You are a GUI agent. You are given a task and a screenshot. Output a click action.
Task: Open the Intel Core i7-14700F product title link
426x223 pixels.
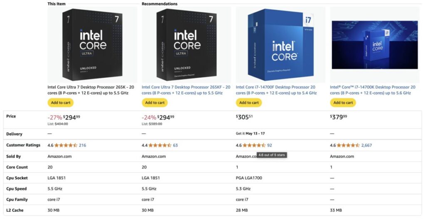coord(276,90)
